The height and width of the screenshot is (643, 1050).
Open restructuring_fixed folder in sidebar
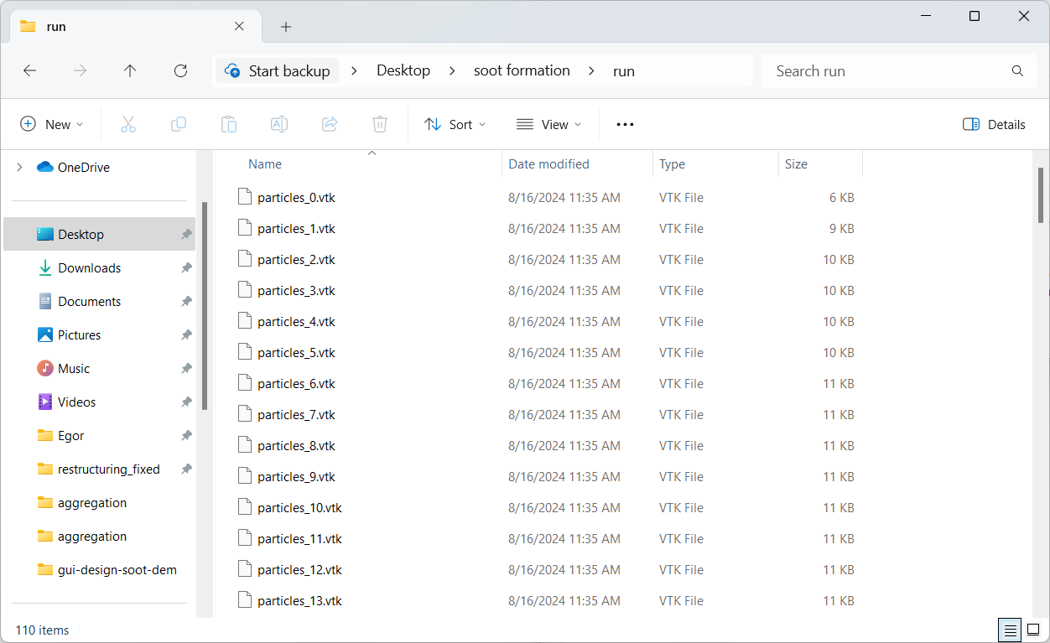pyautogui.click(x=100, y=469)
